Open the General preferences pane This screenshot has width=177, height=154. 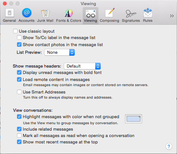point(9,15)
